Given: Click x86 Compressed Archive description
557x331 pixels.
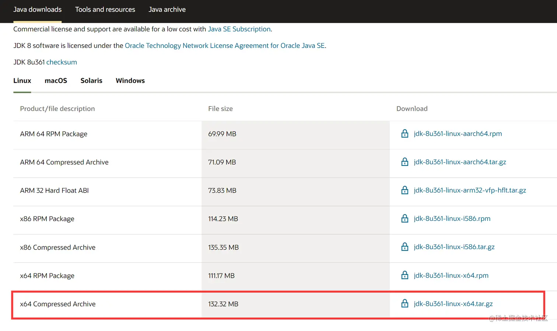Looking at the screenshot, I should (57, 247).
